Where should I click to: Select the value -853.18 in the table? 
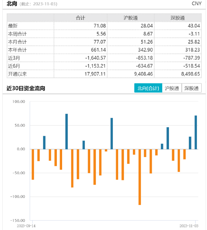145,58
